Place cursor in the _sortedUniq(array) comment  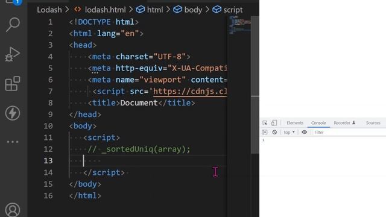pos(139,149)
